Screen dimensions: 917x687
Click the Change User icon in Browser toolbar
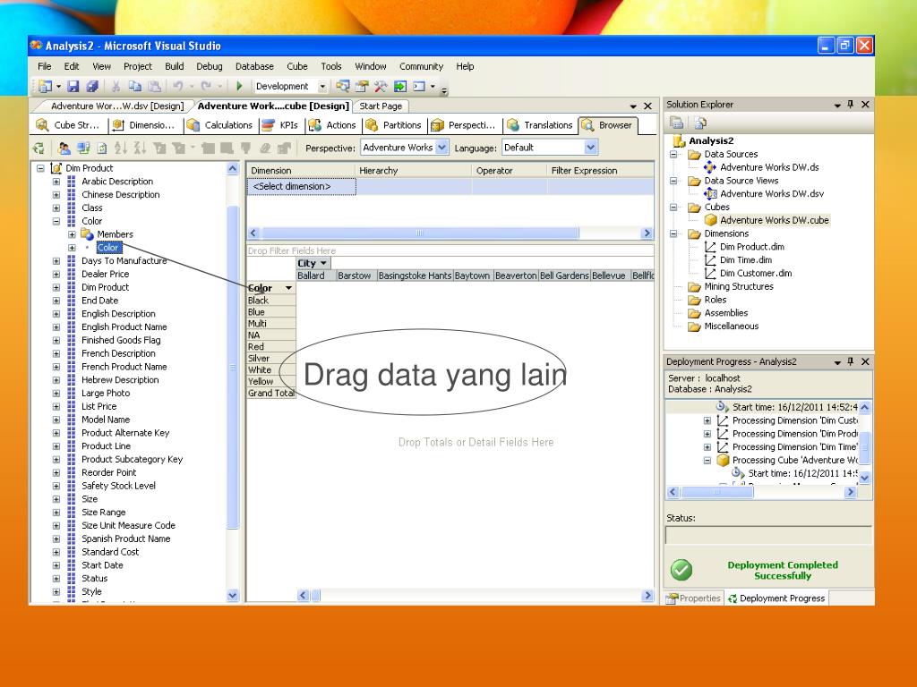click(x=64, y=148)
